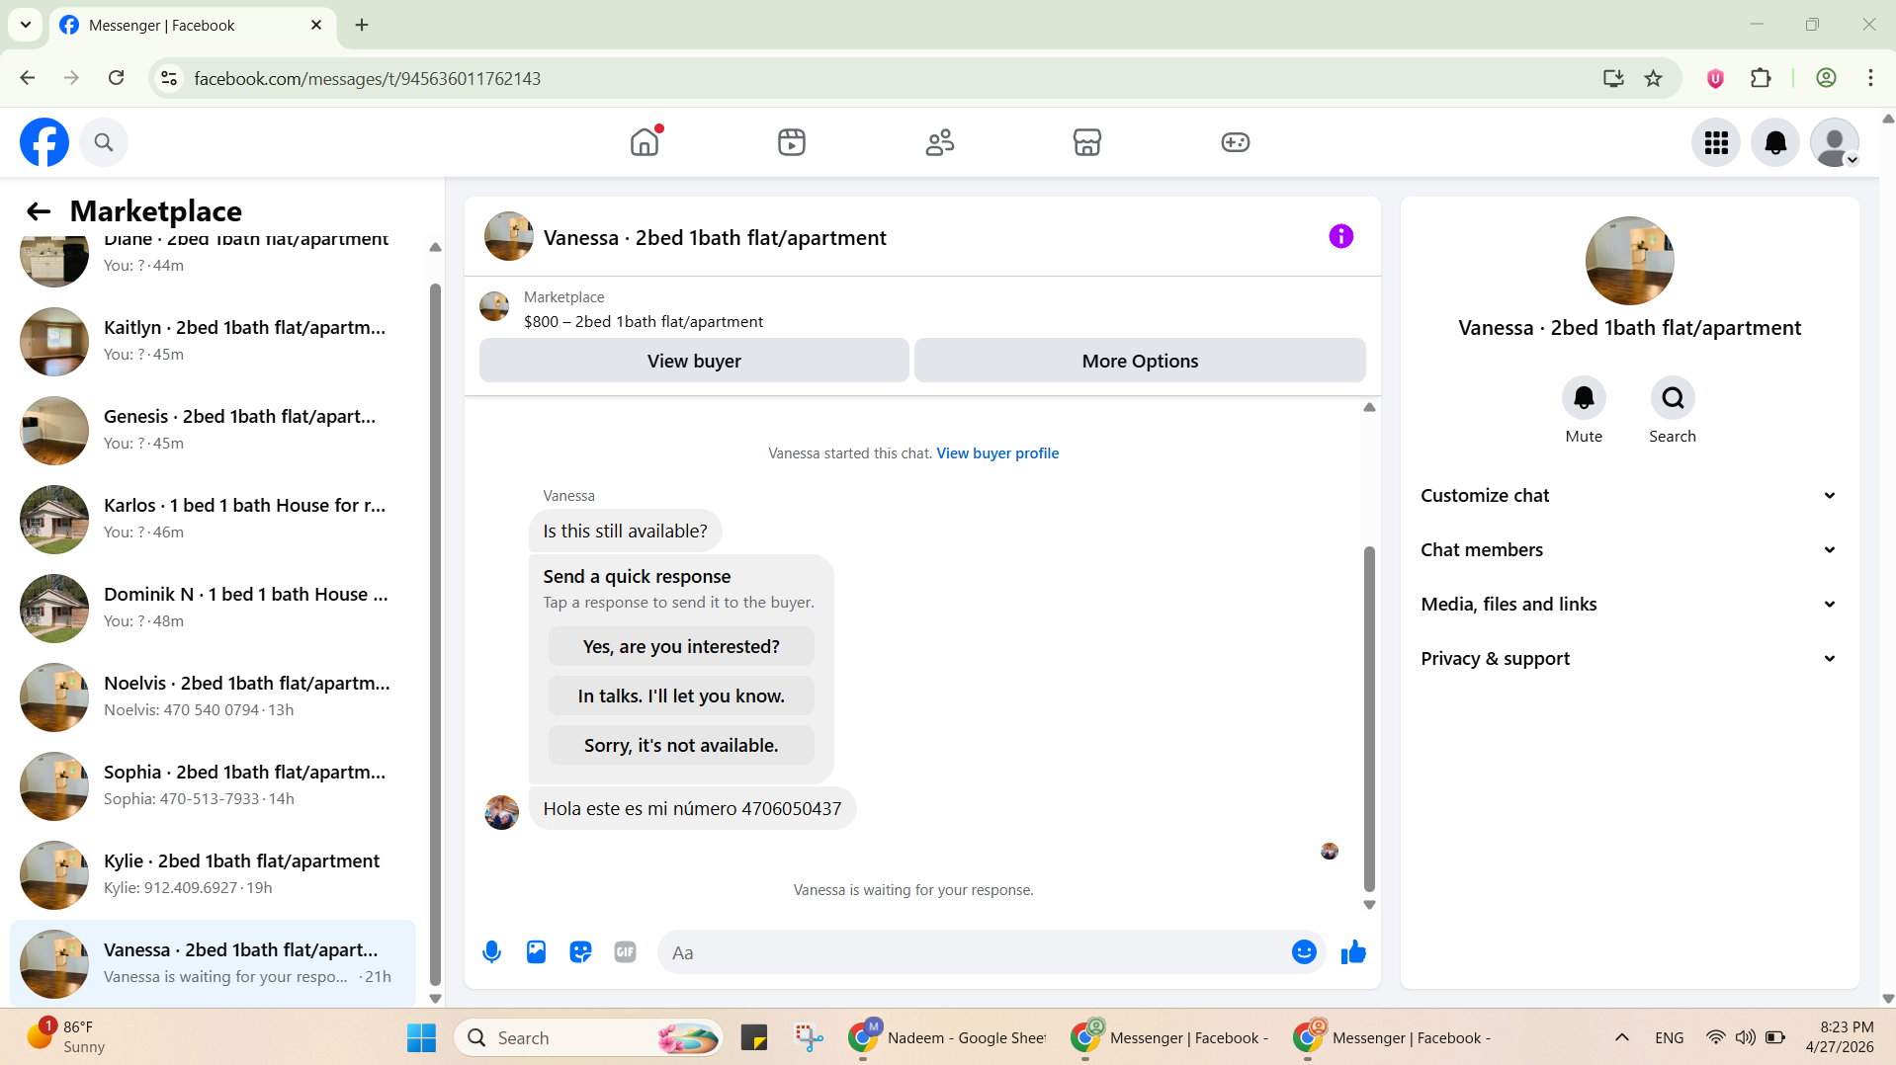Open the Notifications bell in header
1896x1065 pixels.
coord(1775,142)
